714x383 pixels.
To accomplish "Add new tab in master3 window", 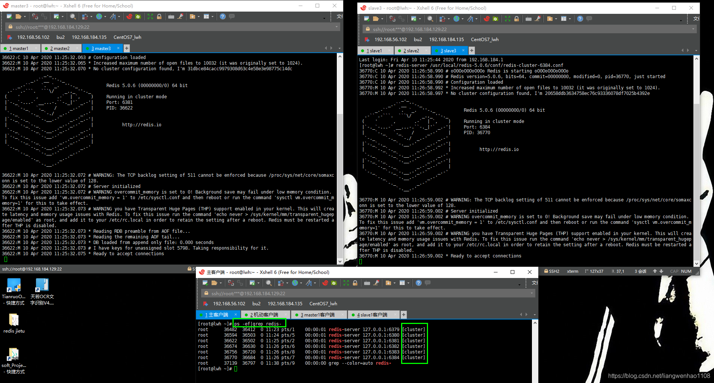I will pyautogui.click(x=127, y=48).
